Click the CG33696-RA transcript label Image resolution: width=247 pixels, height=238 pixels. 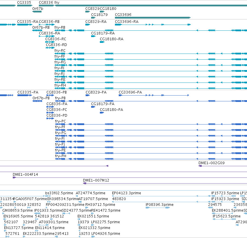coord(127,21)
